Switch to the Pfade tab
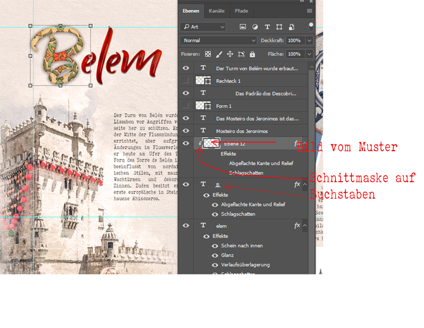Image resolution: width=424 pixels, height=328 pixels. coord(241,11)
